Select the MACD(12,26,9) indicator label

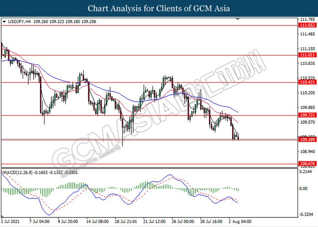[x=18, y=173]
